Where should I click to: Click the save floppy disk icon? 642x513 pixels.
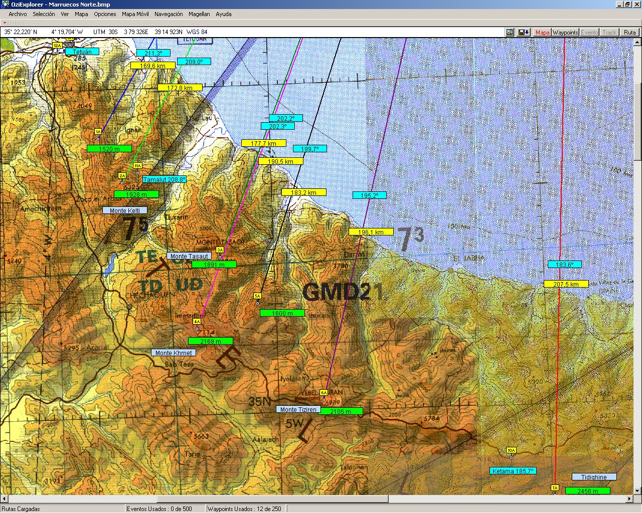pos(524,32)
